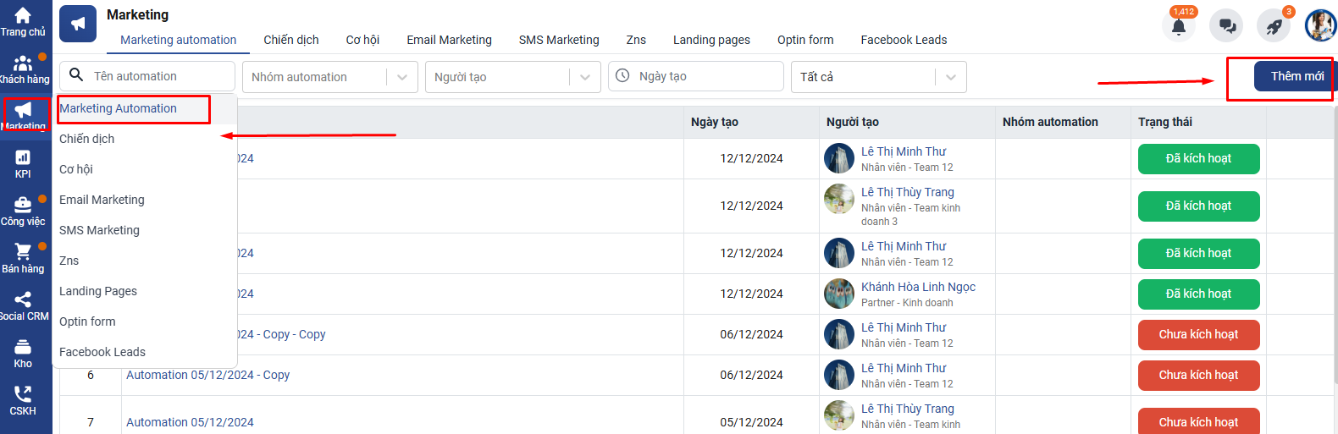Click the Thêm mới button
The width and height of the screenshot is (1338, 434).
tap(1297, 76)
